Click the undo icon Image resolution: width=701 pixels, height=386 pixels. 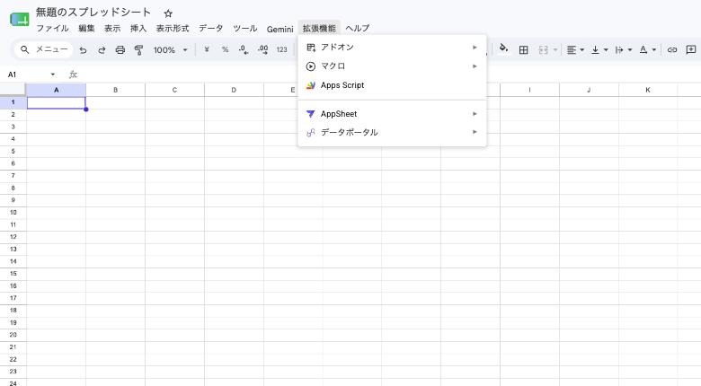[x=84, y=50]
